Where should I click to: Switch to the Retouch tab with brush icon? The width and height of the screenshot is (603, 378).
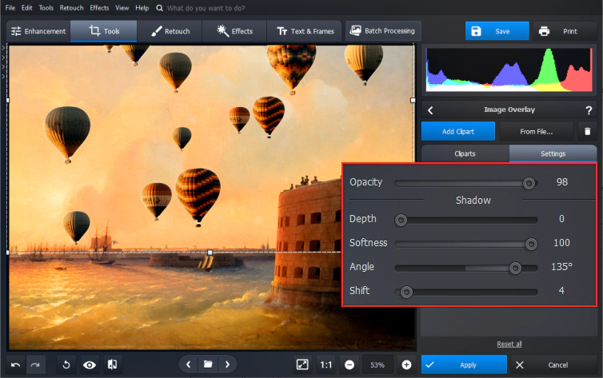tap(170, 31)
